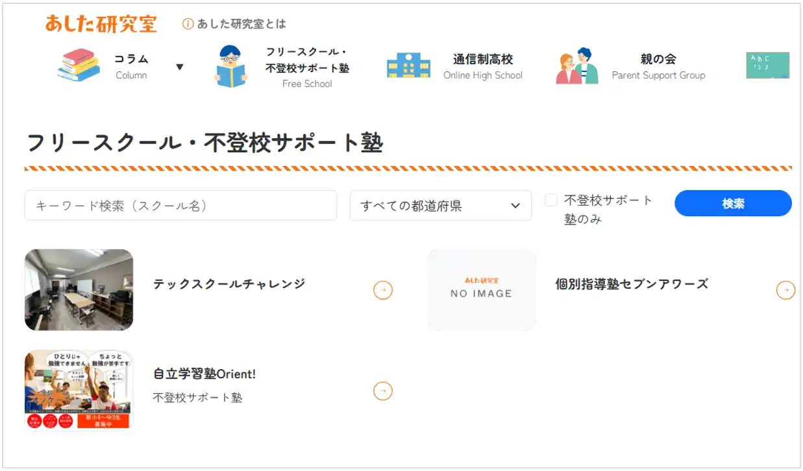Open the あした研究室とは link
The height and width of the screenshot is (471, 803).
point(240,23)
